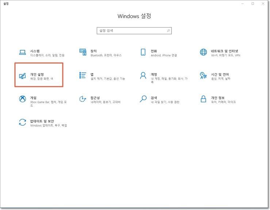This screenshot has height=210, width=270.
Task: Click the 접근성 title link
Action: pyautogui.click(x=95, y=98)
